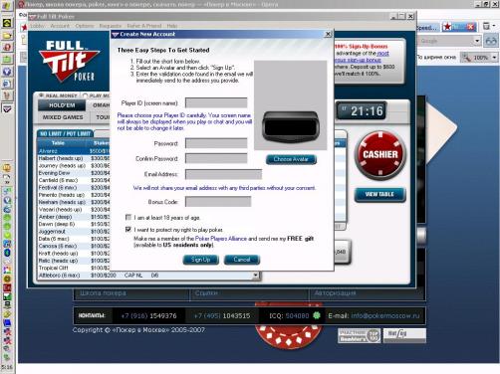Expand the closed tabs trash dropdown arrow
This screenshot has width=500, height=374.
(x=494, y=26)
